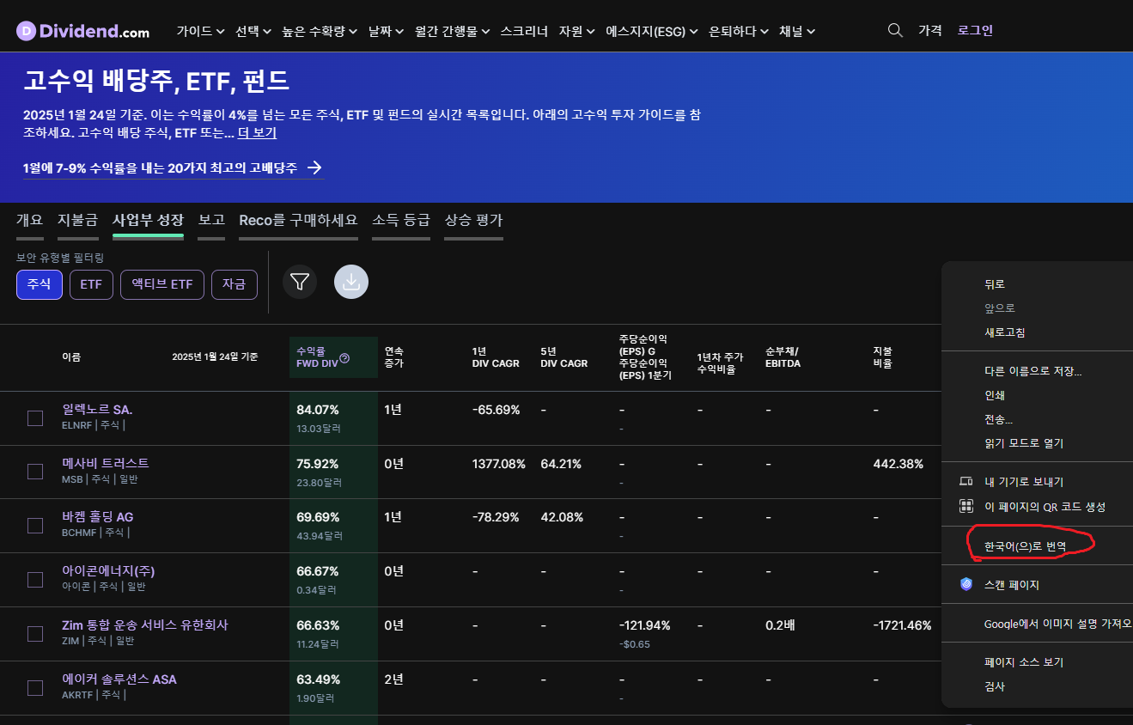Open the 에이커 솔루션스 ASA stock link
The width and height of the screenshot is (1133, 725).
[x=119, y=679]
